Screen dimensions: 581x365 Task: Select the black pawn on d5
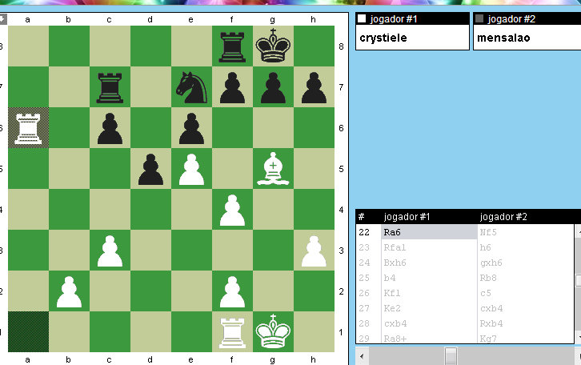(150, 170)
